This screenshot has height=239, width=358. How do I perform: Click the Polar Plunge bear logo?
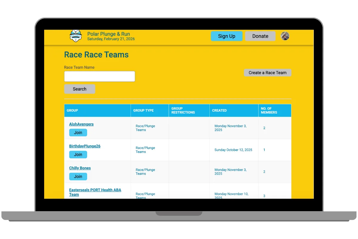[x=75, y=36]
